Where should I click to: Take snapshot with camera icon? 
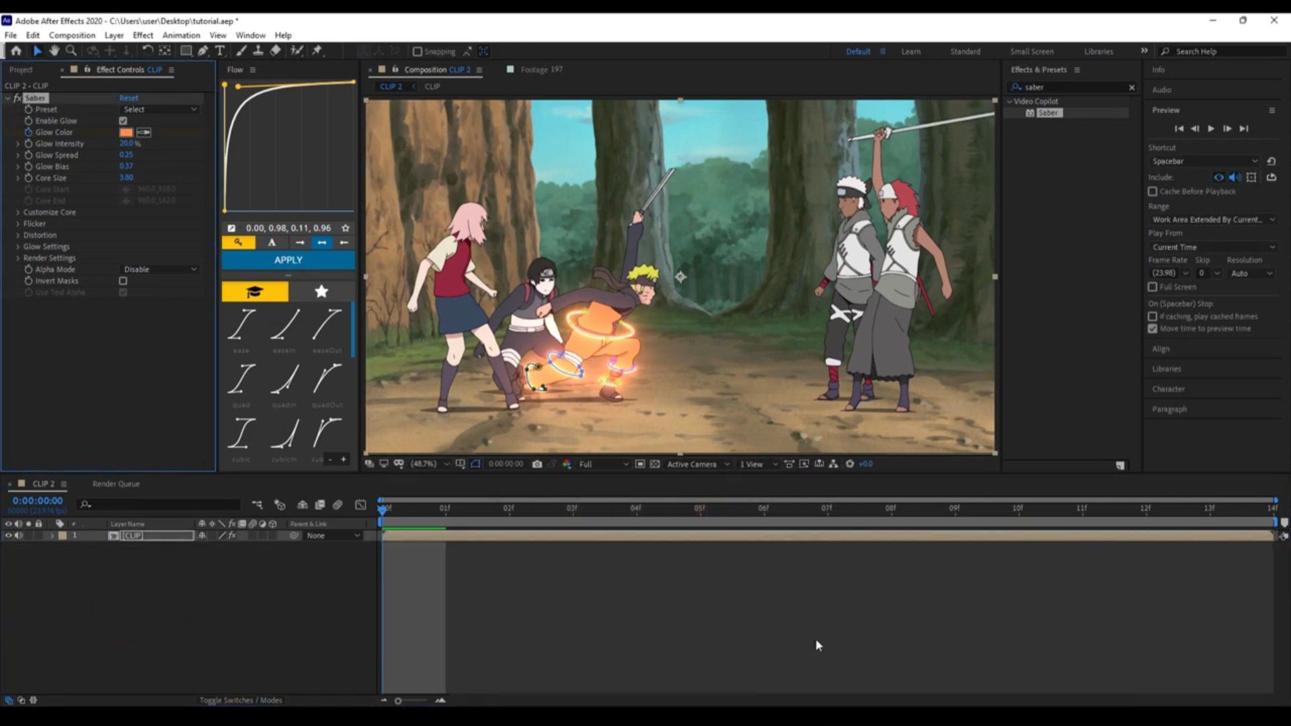pos(537,464)
